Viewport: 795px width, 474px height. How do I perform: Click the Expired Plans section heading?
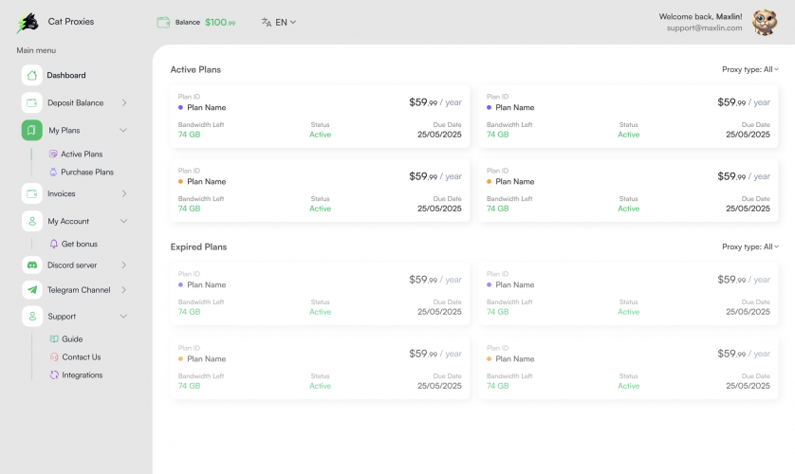198,247
